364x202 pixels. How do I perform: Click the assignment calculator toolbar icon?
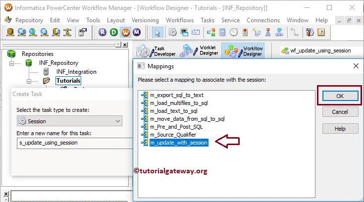pyautogui.click(x=222, y=32)
